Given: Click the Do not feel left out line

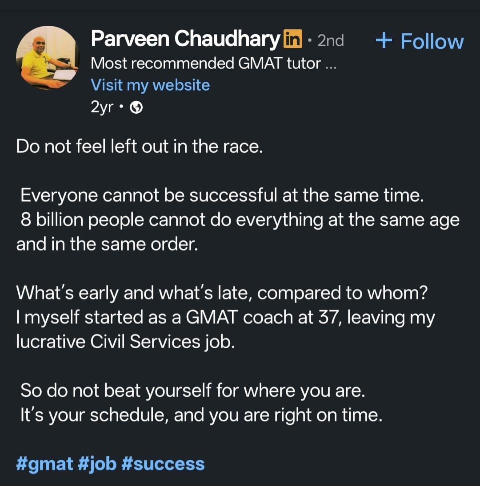Looking at the screenshot, I should [140, 147].
